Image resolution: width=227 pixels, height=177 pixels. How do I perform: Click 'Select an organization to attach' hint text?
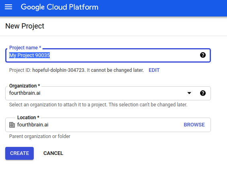(x=98, y=105)
